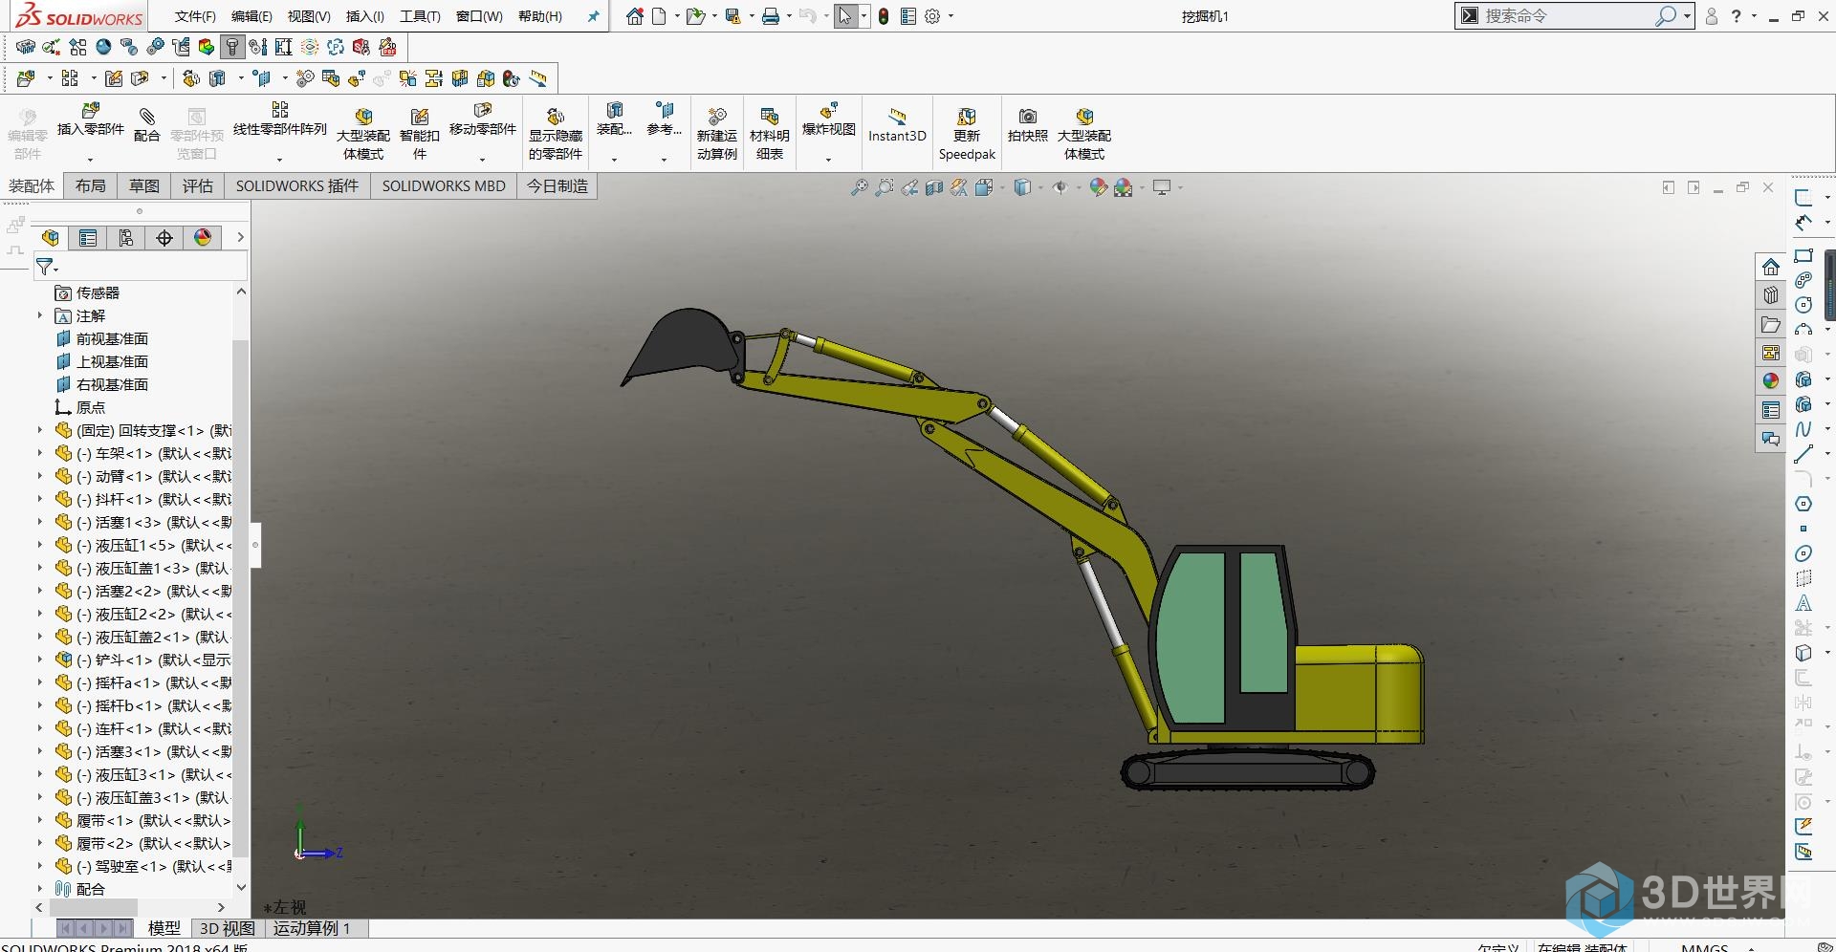Click the user login icon
This screenshot has height=952, width=1836.
1712,16
